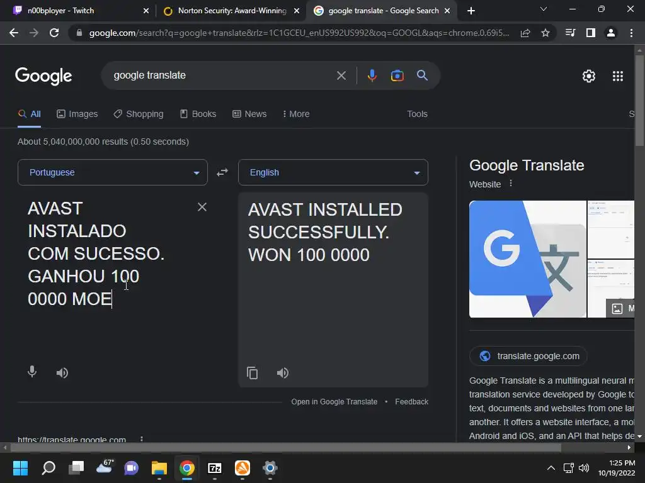This screenshot has width=645, height=483.
Task: Open three-dot menu next to translate.google.com result
Action: (x=142, y=438)
